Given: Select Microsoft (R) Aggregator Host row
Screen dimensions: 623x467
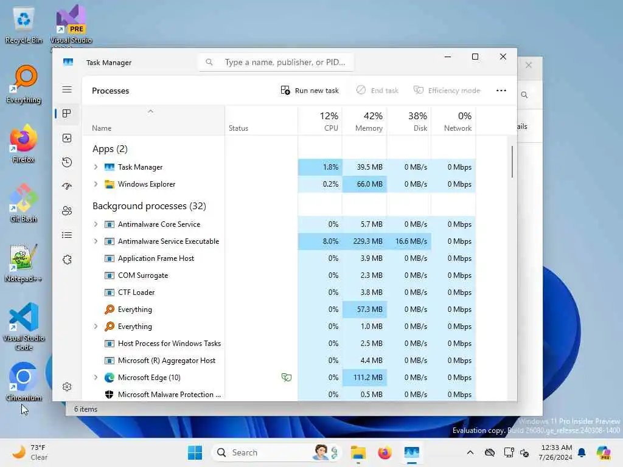Looking at the screenshot, I should pyautogui.click(x=279, y=361).
